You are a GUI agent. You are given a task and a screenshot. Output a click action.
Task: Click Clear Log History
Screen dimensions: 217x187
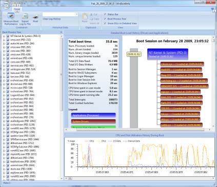tap(52, 19)
